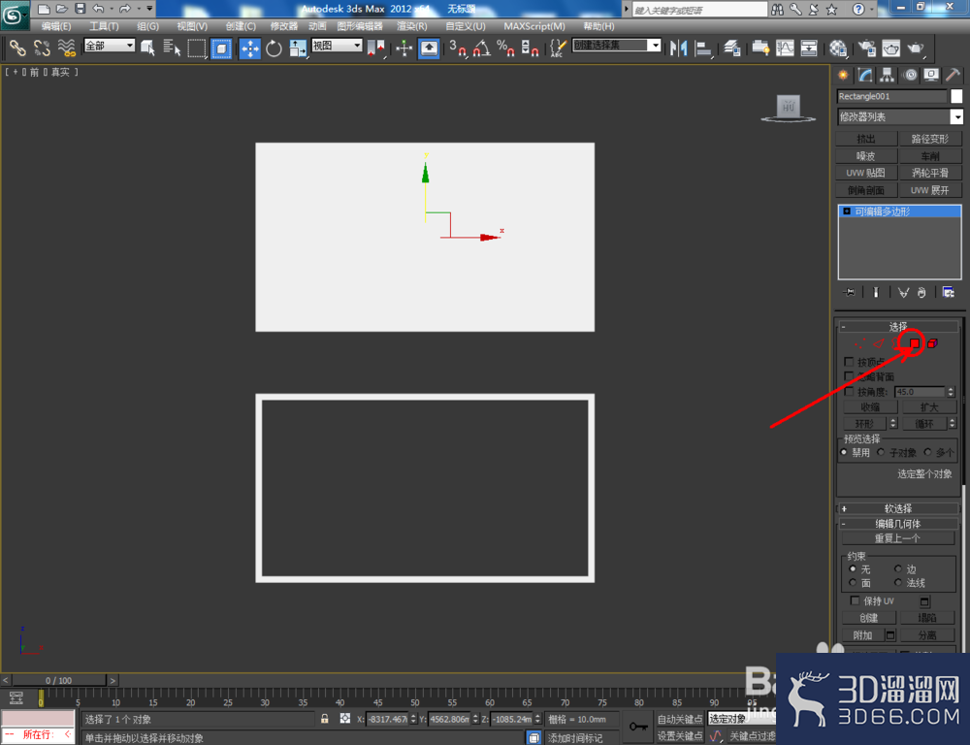Click the 分离 detach button
The image size is (970, 745).
(927, 634)
